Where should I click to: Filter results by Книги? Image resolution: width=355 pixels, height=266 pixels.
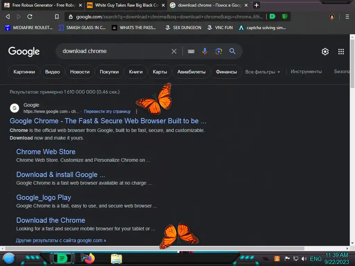pyautogui.click(x=136, y=72)
